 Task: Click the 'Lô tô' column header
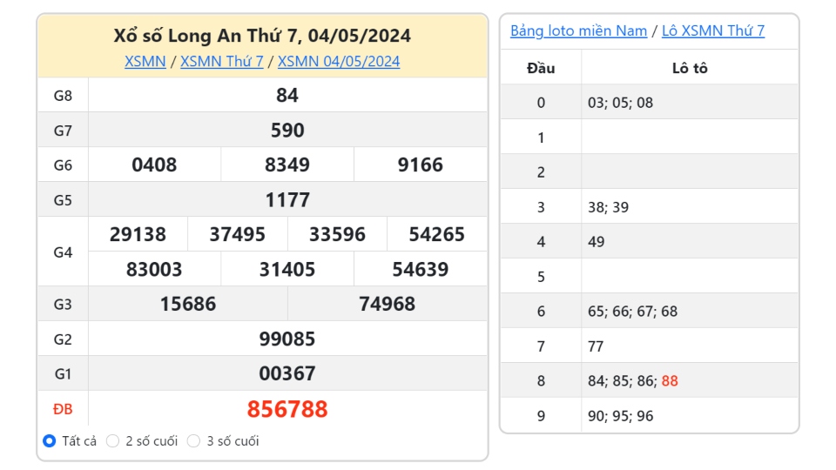pos(690,68)
